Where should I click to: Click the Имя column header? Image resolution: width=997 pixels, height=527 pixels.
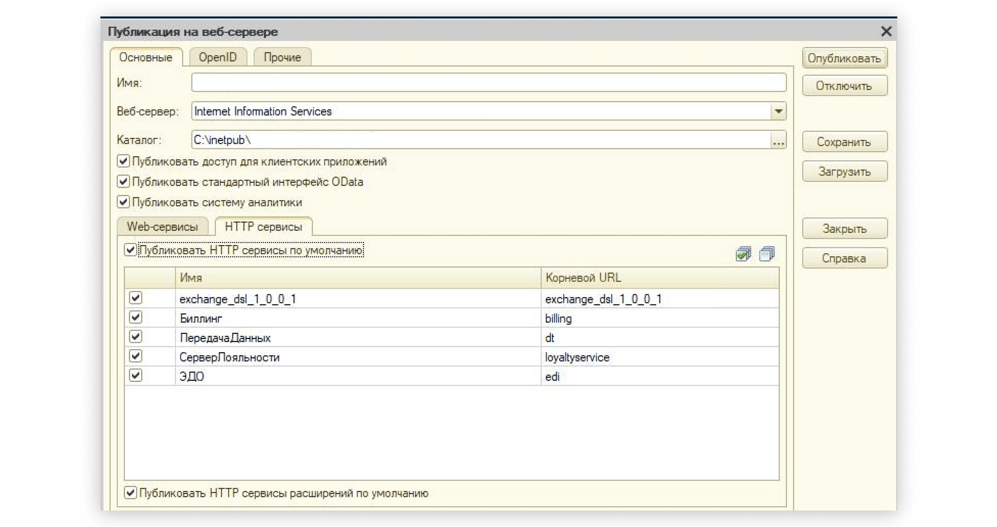tap(358, 278)
